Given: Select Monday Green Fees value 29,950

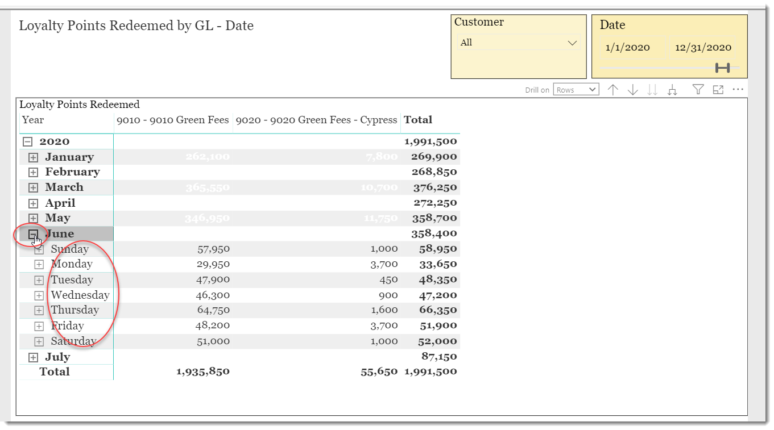Looking at the screenshot, I should pos(214,264).
